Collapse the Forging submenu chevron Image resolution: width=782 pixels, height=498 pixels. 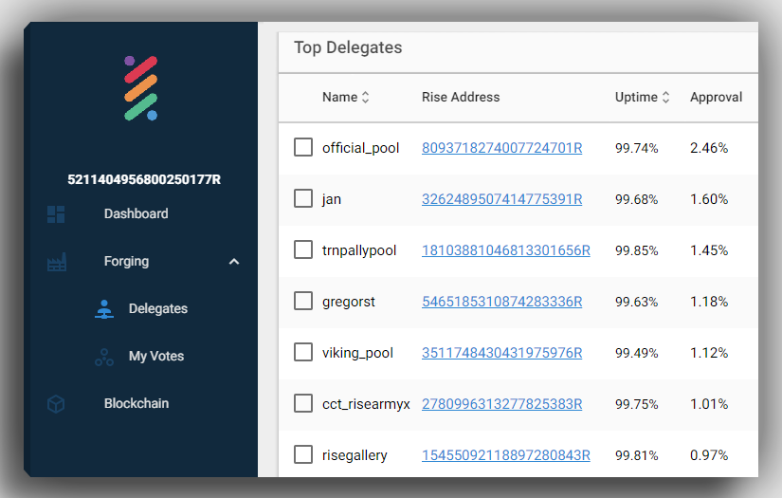point(234,262)
